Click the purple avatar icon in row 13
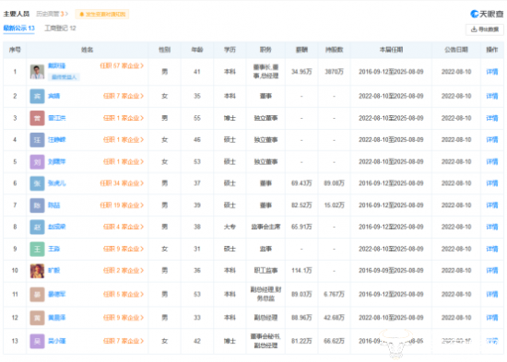This screenshot has height=362, width=507. 37,341
